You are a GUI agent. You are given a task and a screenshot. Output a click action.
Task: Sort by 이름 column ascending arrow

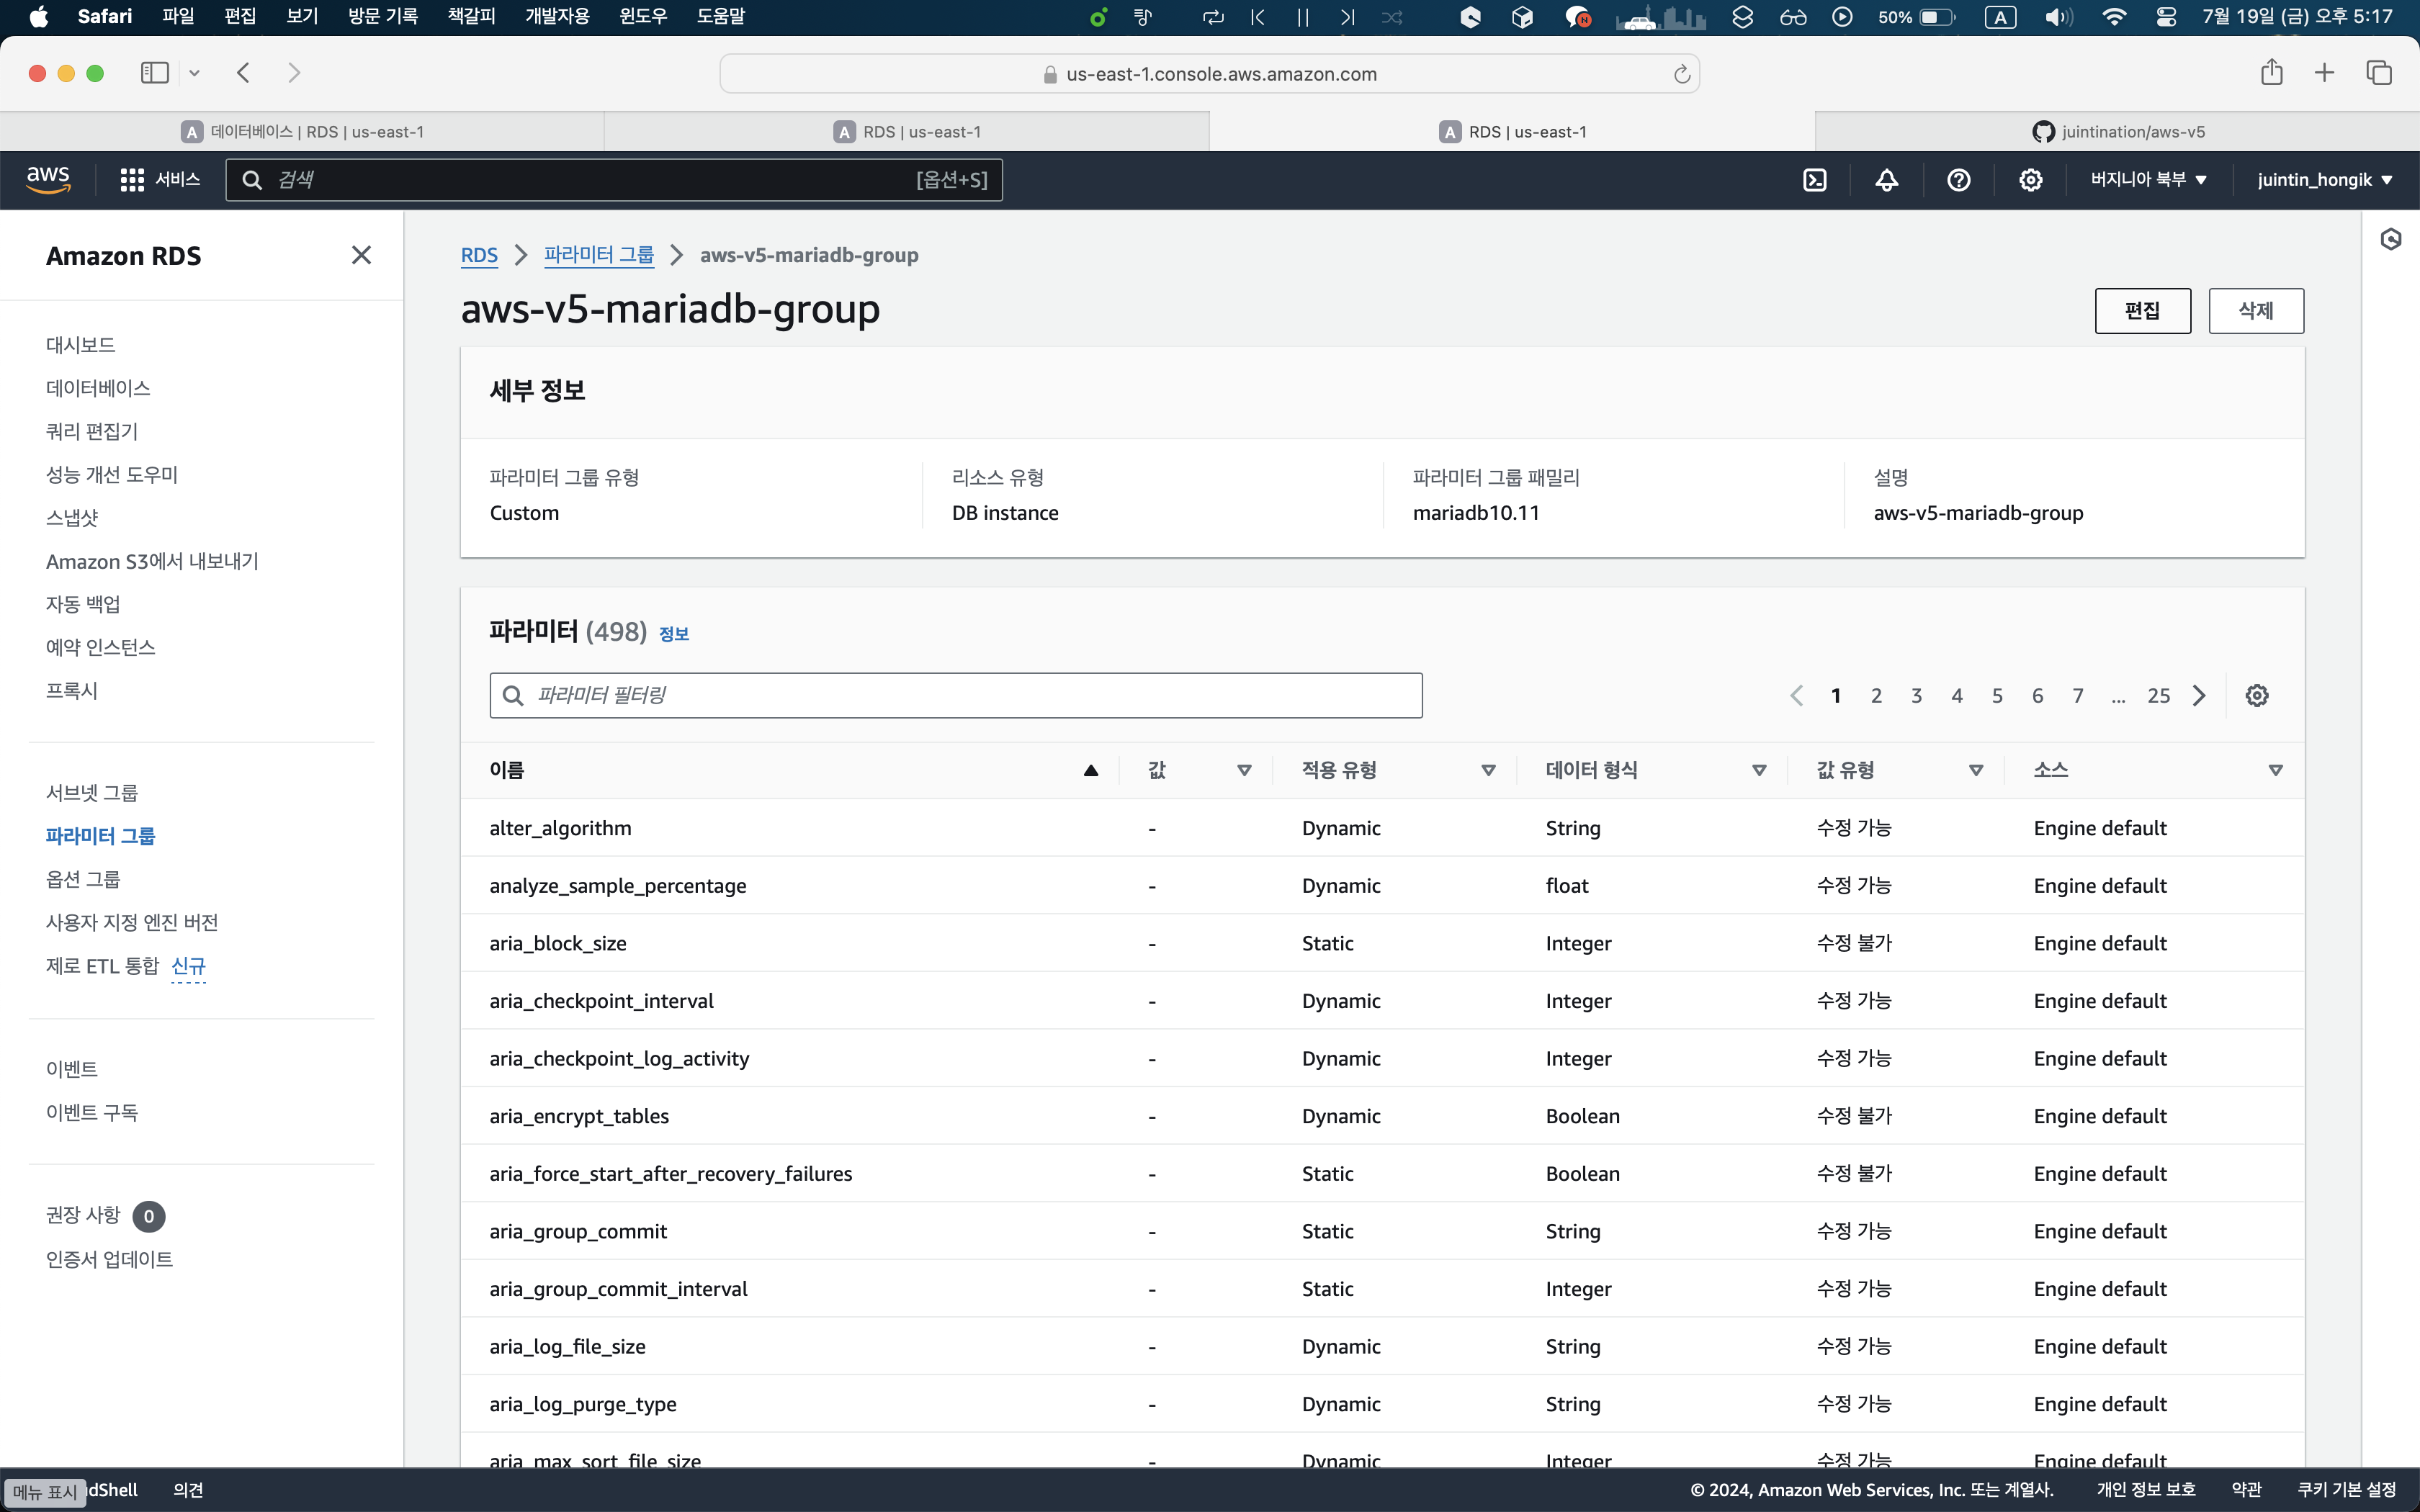click(1091, 770)
